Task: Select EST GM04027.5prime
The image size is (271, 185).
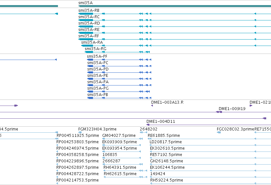Action: (x=119, y=136)
